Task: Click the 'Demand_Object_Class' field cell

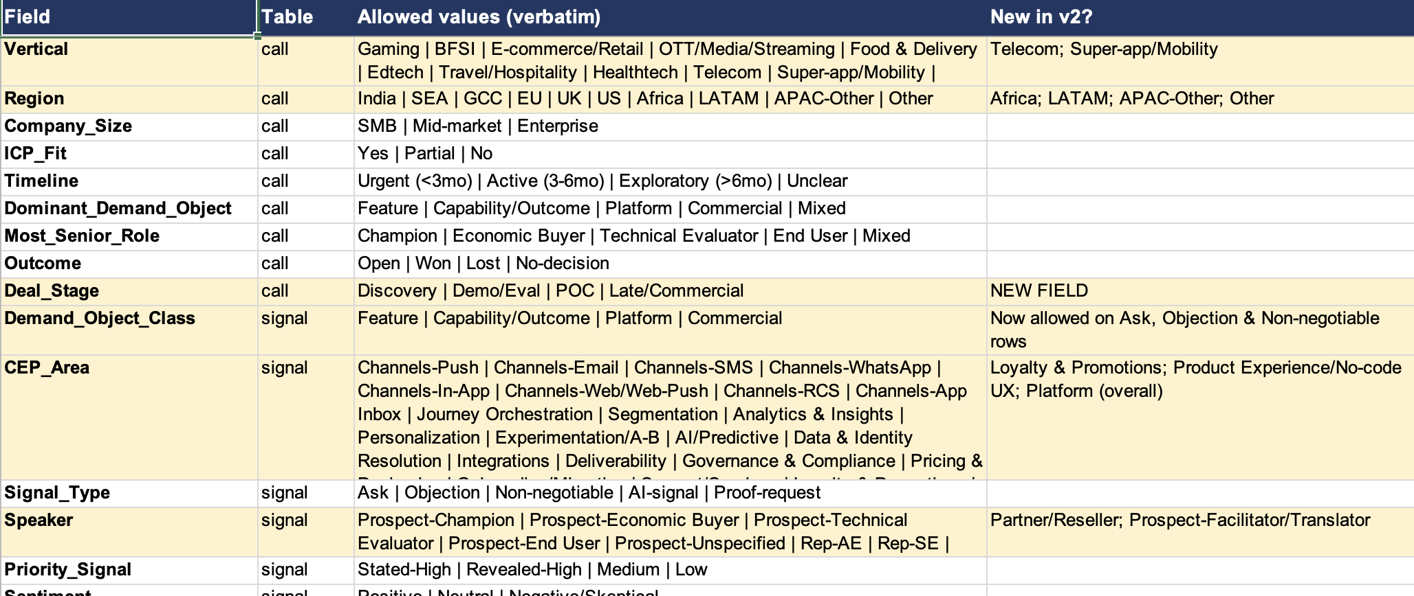Action: pos(129,330)
